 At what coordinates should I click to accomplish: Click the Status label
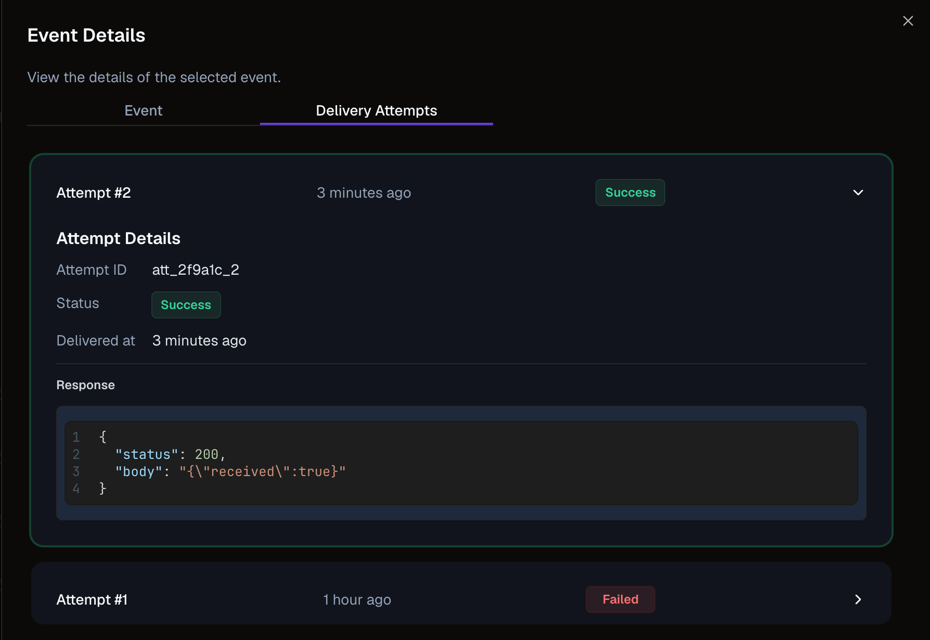click(x=78, y=303)
